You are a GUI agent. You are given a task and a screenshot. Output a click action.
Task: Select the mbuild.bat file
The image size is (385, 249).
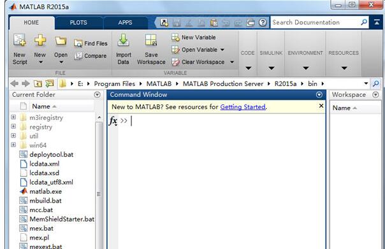click(41, 201)
